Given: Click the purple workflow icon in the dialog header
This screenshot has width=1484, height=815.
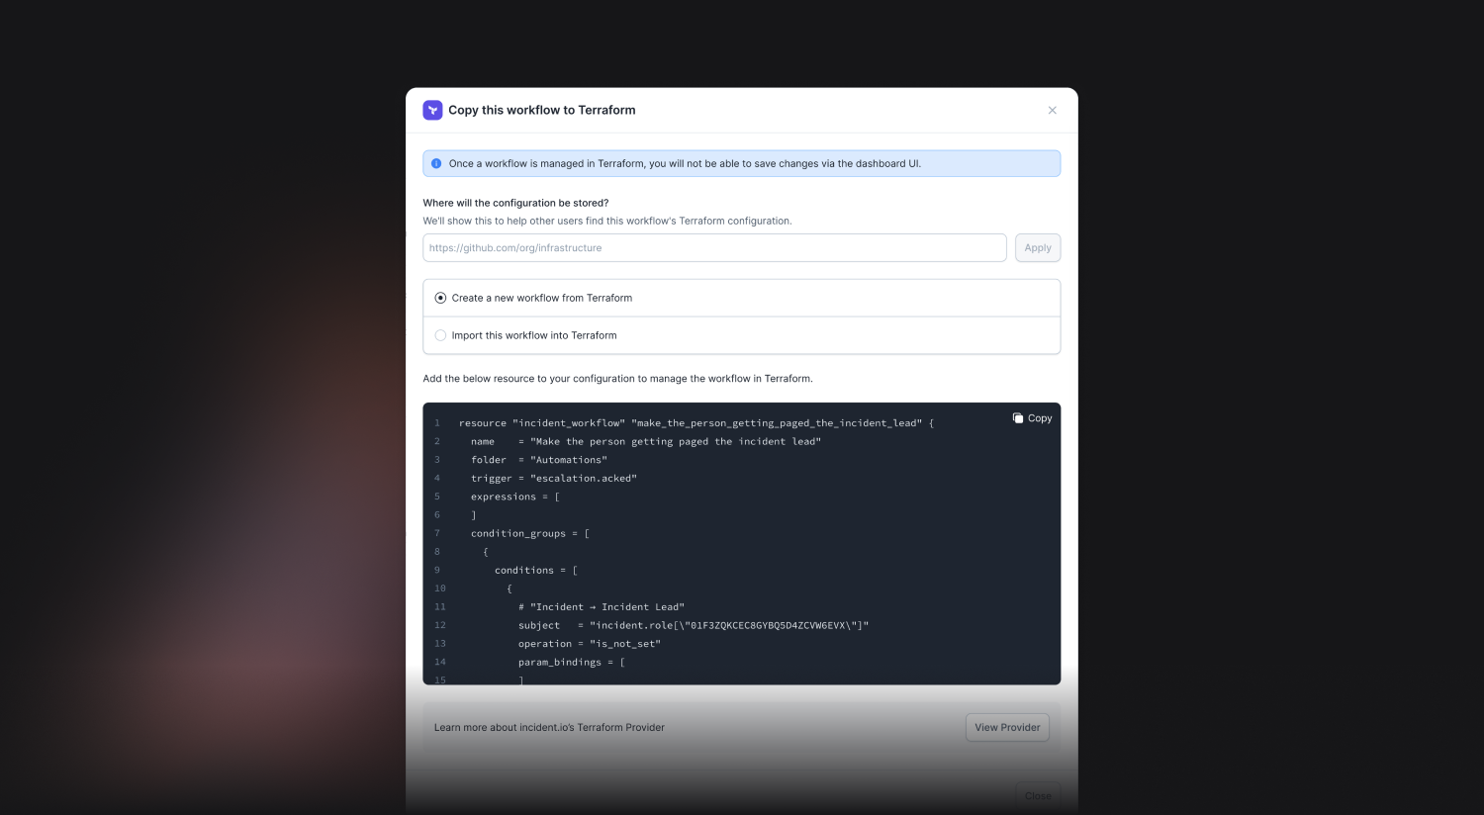Looking at the screenshot, I should pos(432,110).
